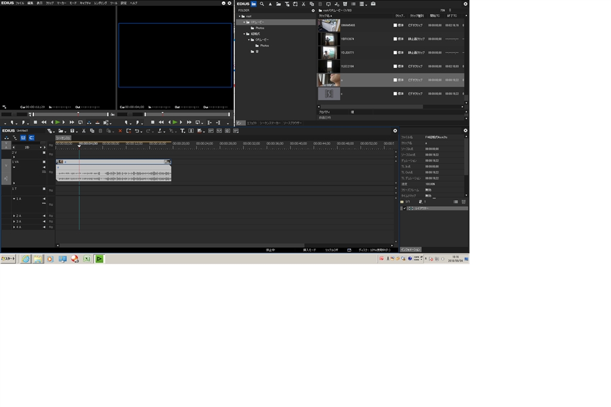611x407 pixels.
Task: Open bin tools briefcase icon
Action: (x=373, y=4)
